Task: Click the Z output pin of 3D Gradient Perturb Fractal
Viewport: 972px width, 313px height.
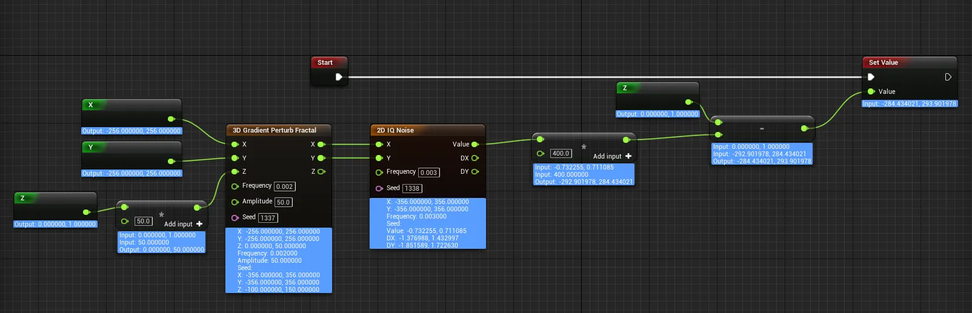Action: 321,171
